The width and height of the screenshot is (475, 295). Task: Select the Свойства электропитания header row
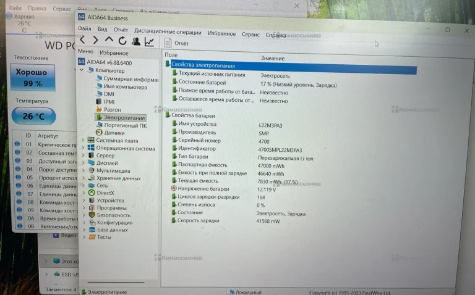(x=290, y=67)
